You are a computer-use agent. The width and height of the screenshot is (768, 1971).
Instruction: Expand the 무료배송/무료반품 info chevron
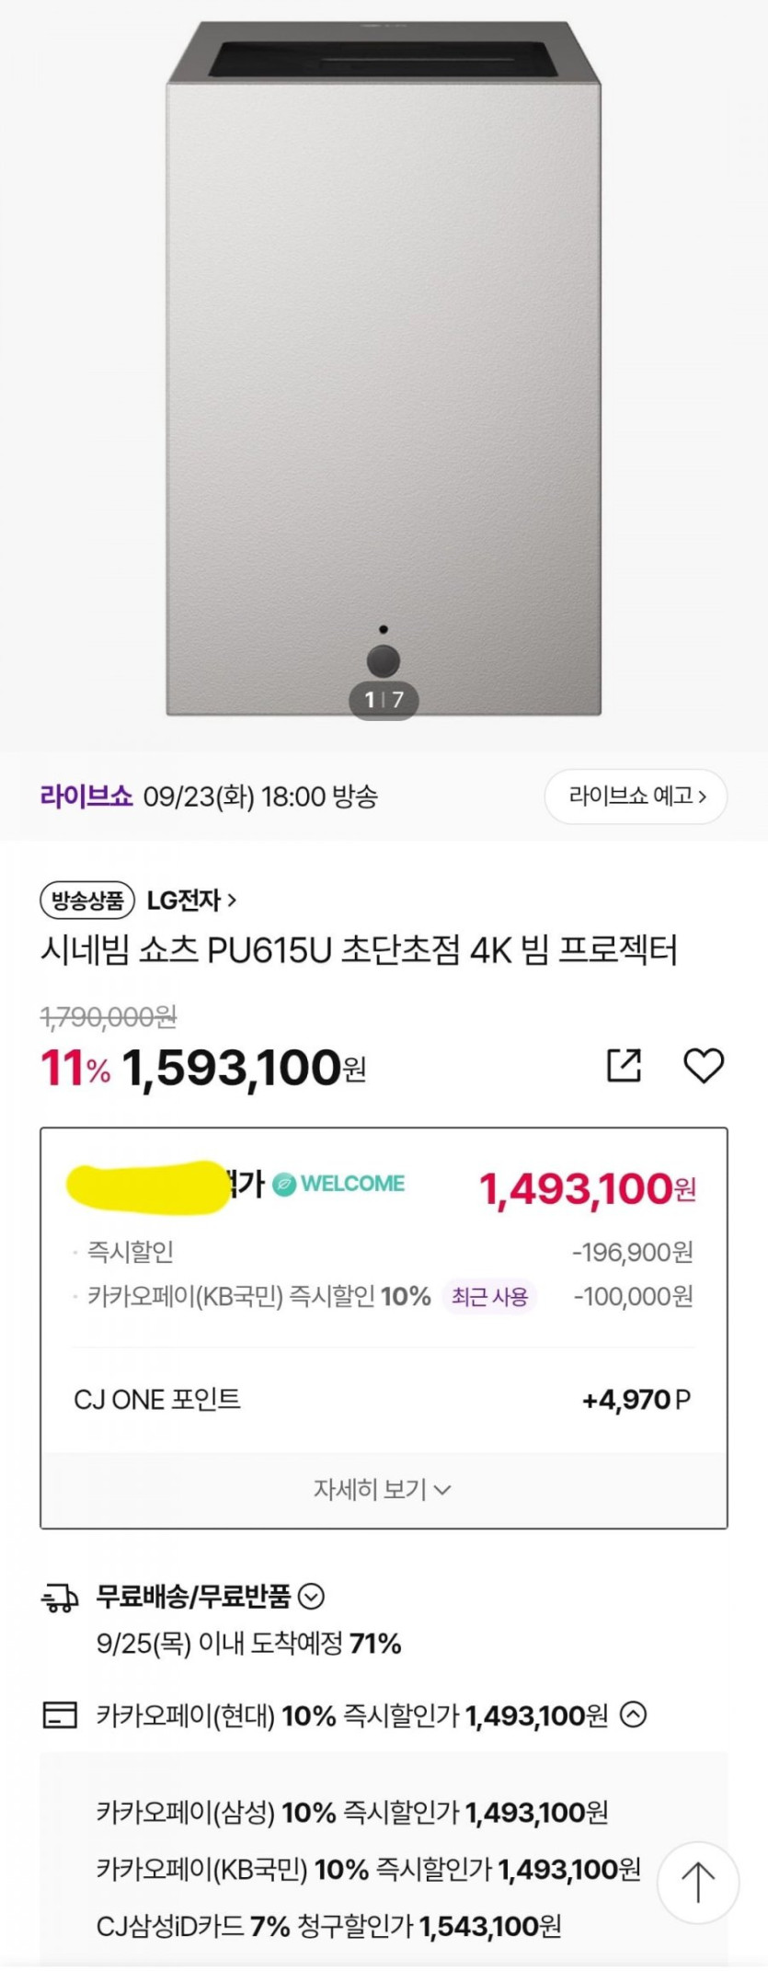pos(312,1597)
